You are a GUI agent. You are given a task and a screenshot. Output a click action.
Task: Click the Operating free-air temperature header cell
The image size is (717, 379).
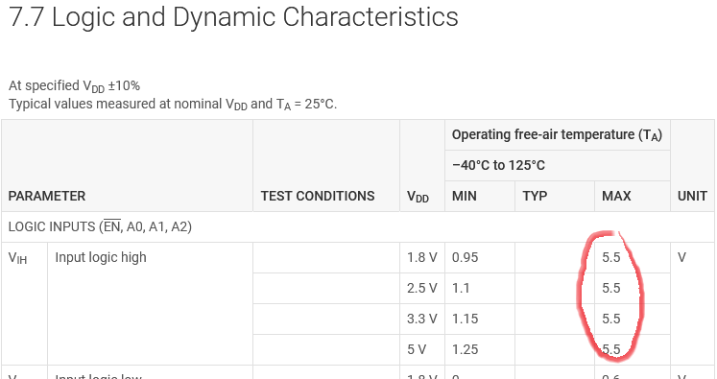pyautogui.click(x=558, y=135)
